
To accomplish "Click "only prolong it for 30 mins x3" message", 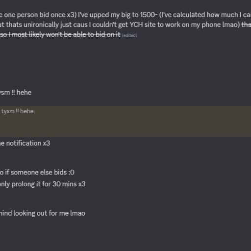I will point(43,184).
